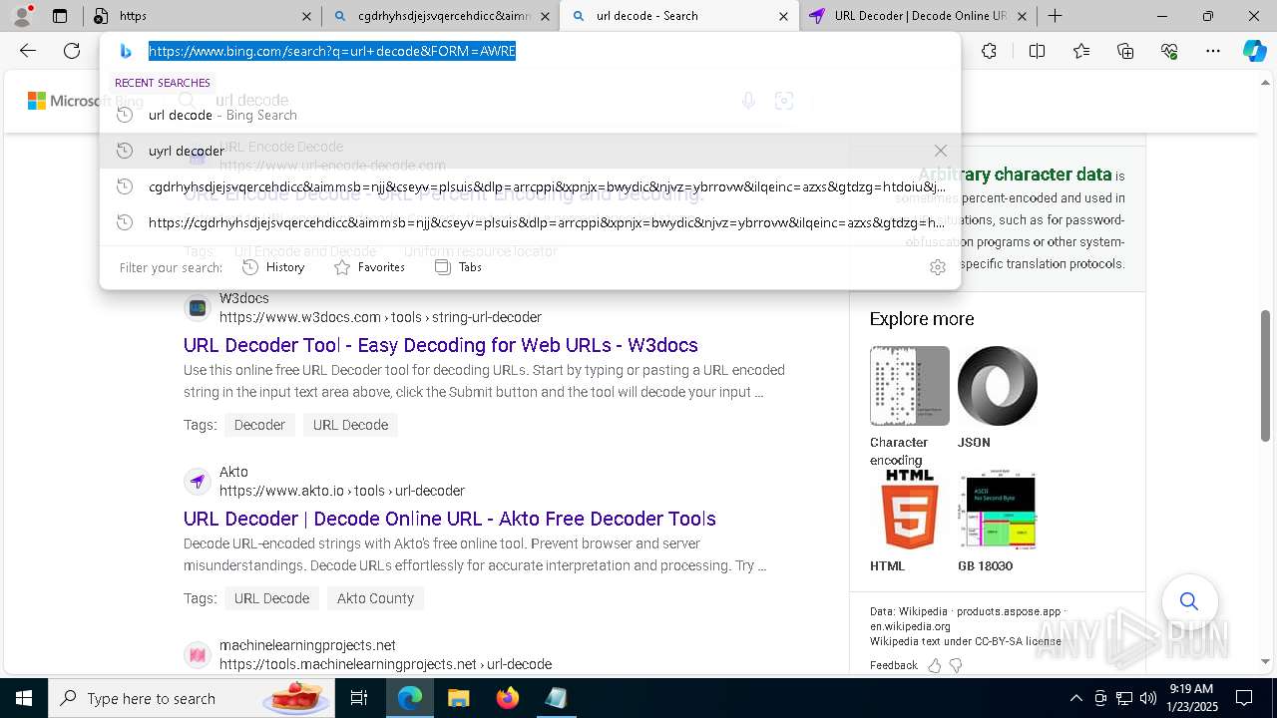Select suggestion starting with 'cgdrhyhsdjejsvqercehdicc&aimmsb'
Viewport: 1277px width, 718px height.
click(x=530, y=186)
